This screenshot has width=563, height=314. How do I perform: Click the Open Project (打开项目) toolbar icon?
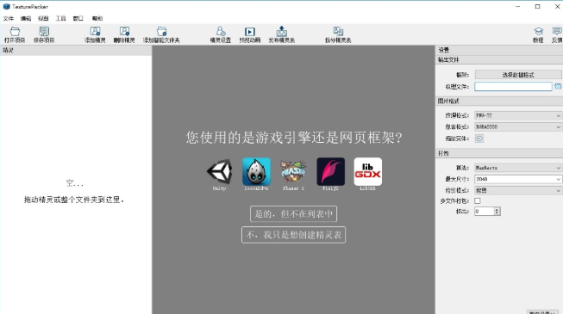click(15, 34)
